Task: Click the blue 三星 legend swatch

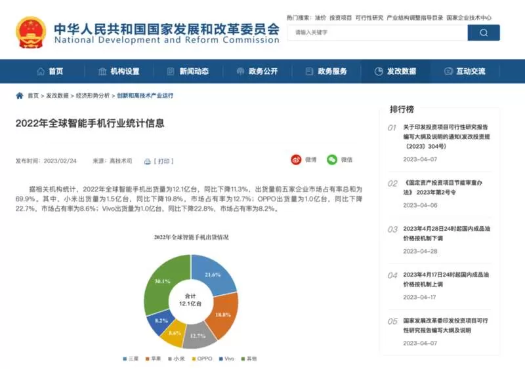Action: click(x=125, y=359)
